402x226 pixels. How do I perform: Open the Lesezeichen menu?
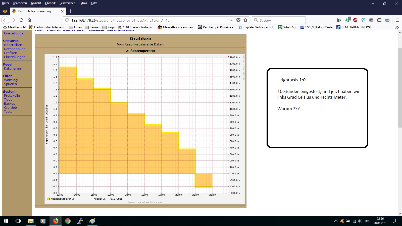[67, 3]
